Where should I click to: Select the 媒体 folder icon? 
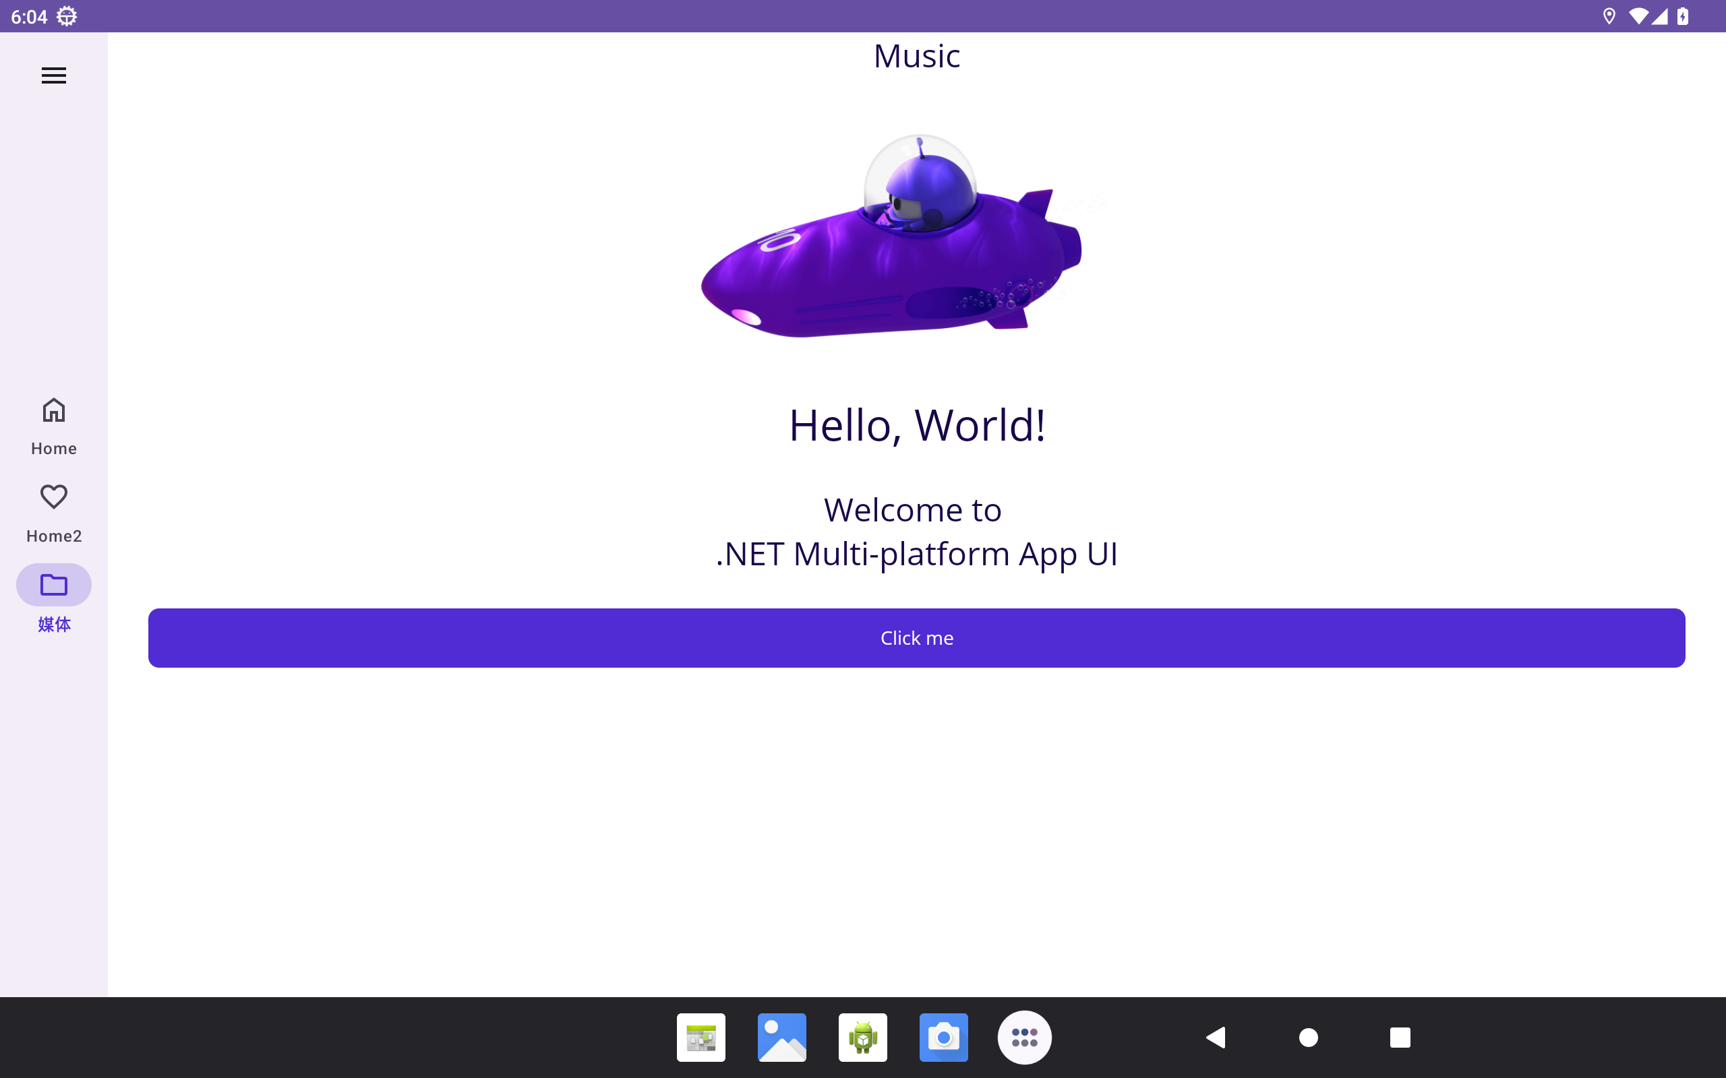pyautogui.click(x=53, y=585)
